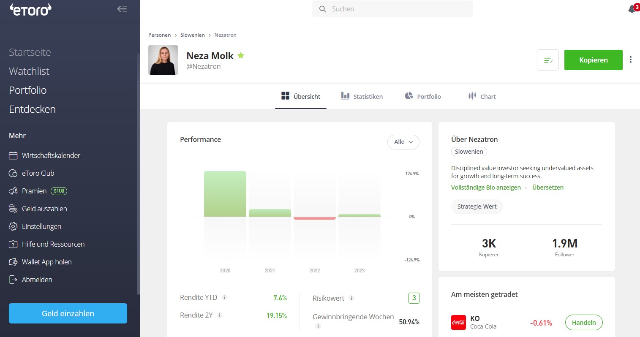Click the Übersetzen link
Viewport: 640px width, 337px height.
[x=548, y=188]
